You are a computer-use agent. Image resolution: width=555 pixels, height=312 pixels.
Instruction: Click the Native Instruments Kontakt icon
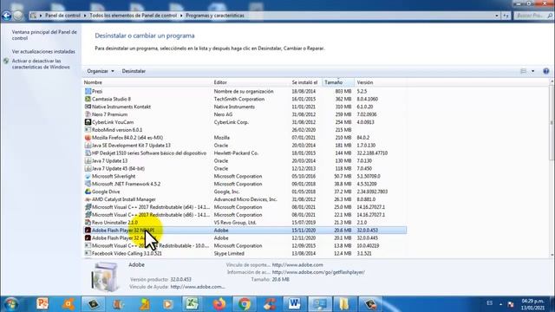point(88,107)
